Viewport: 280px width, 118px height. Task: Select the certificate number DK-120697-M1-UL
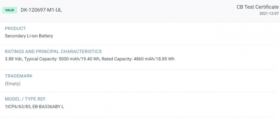(x=41, y=10)
